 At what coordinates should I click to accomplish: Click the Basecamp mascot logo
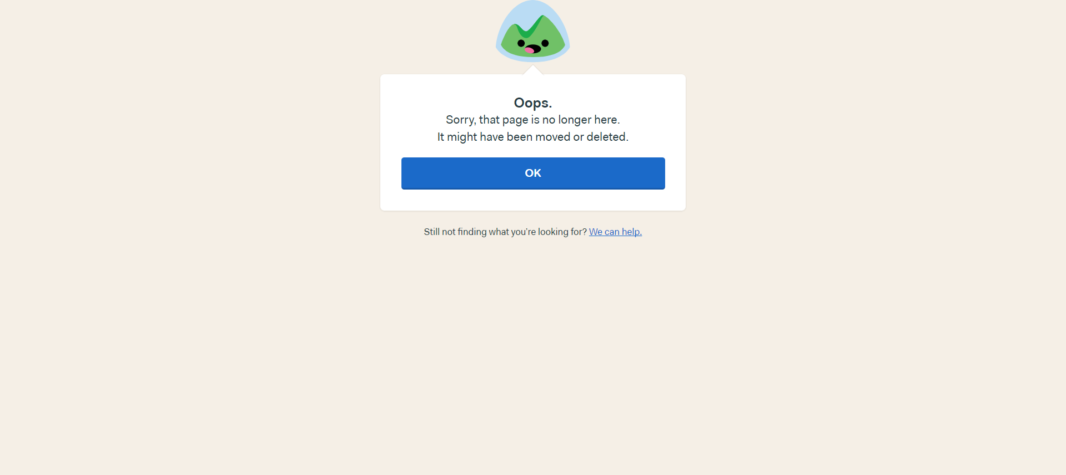533,30
